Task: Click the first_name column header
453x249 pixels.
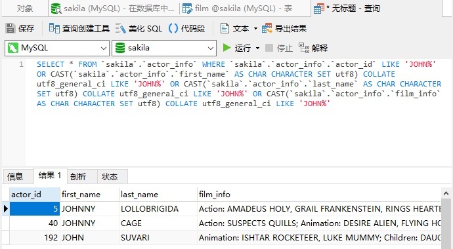Action: coord(89,194)
